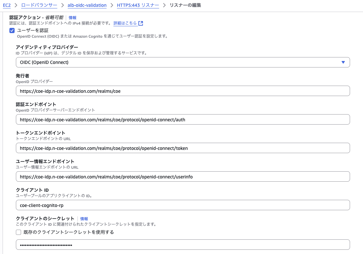This screenshot has height=254, width=363.
Task: Edit the クライアント ID field
Action: click(x=182, y=205)
